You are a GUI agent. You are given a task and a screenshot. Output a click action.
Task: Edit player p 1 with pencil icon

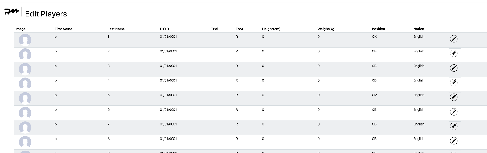coord(454,39)
